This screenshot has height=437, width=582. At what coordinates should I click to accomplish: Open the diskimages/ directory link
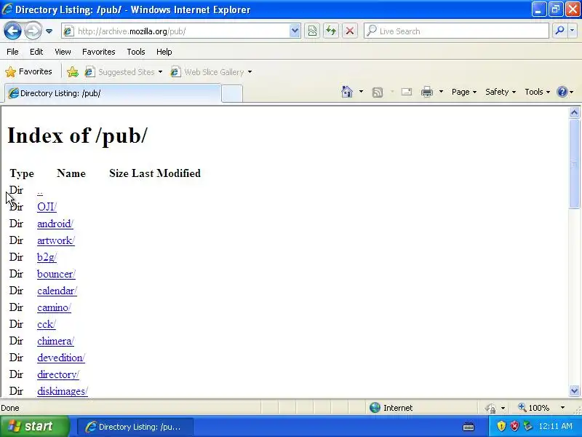(x=63, y=391)
